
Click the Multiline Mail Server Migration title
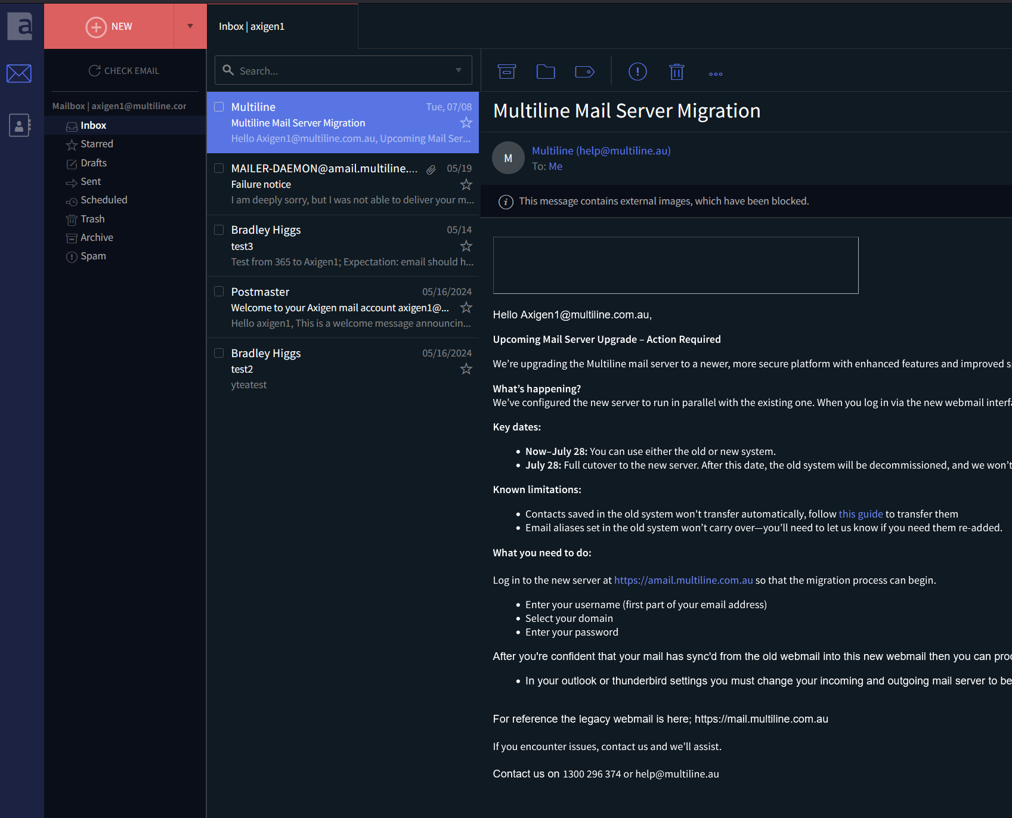click(627, 111)
